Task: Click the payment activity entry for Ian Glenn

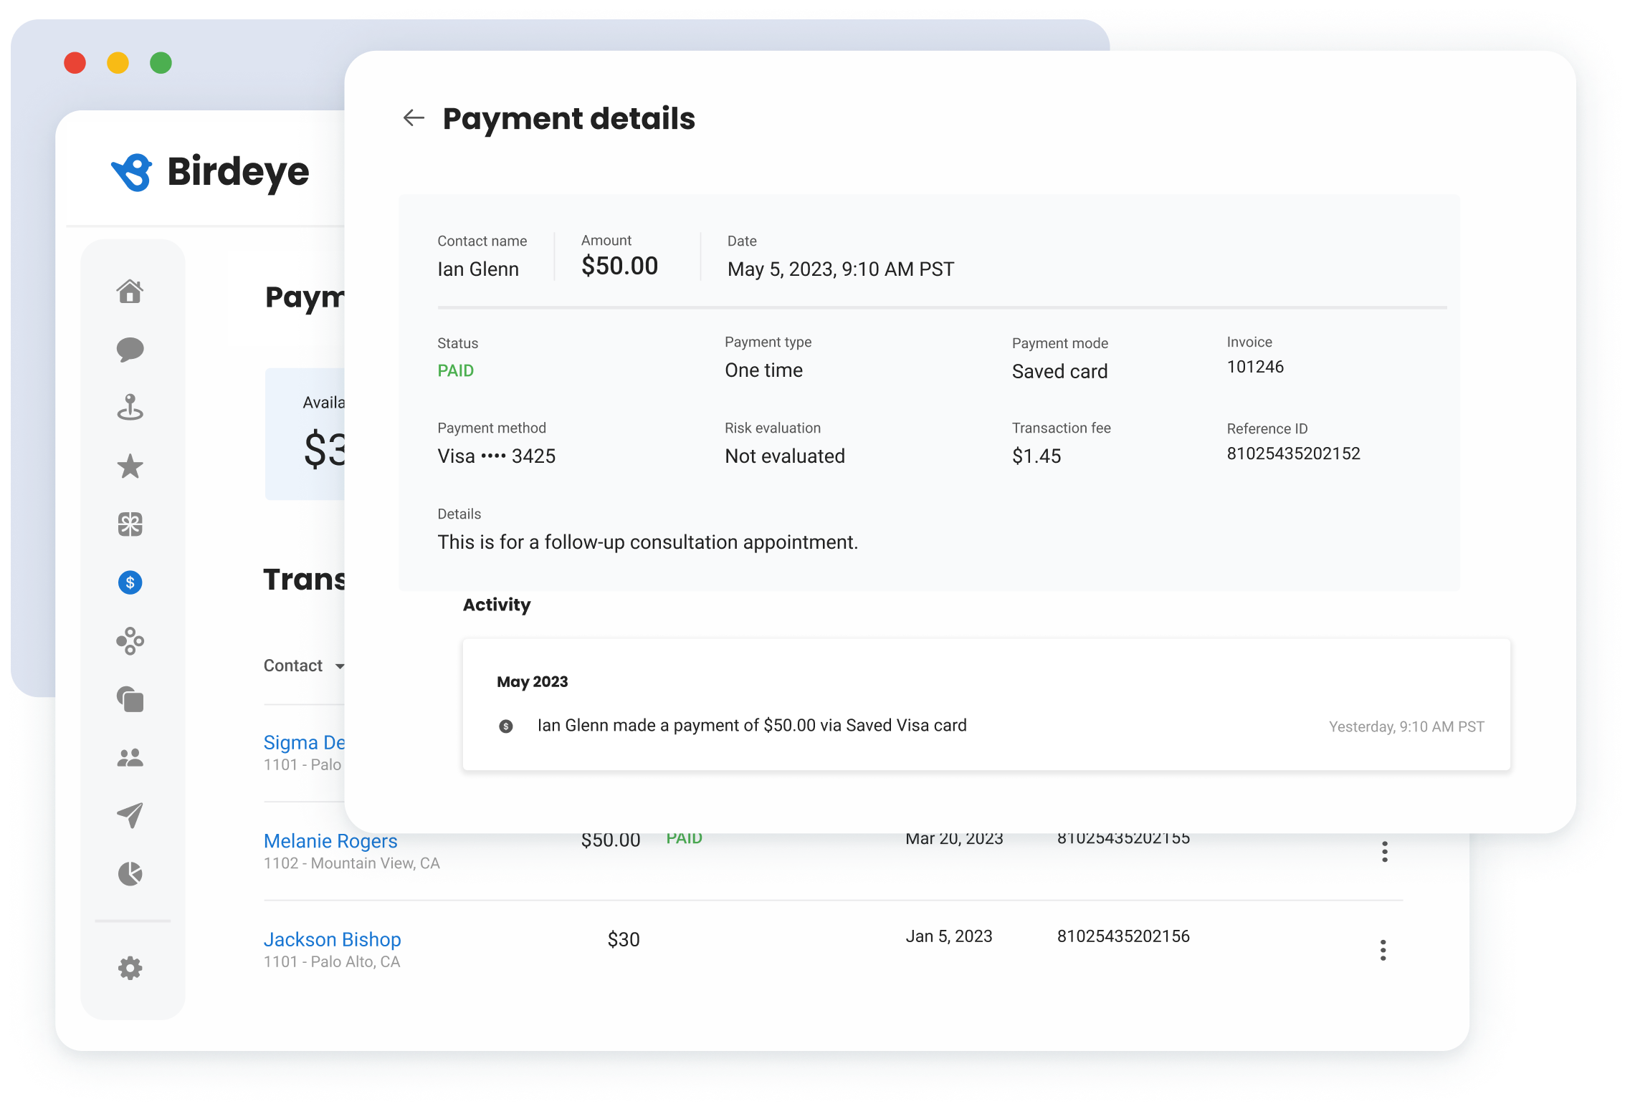Action: pos(752,725)
